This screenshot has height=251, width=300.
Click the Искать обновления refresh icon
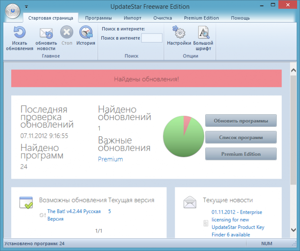click(20, 32)
